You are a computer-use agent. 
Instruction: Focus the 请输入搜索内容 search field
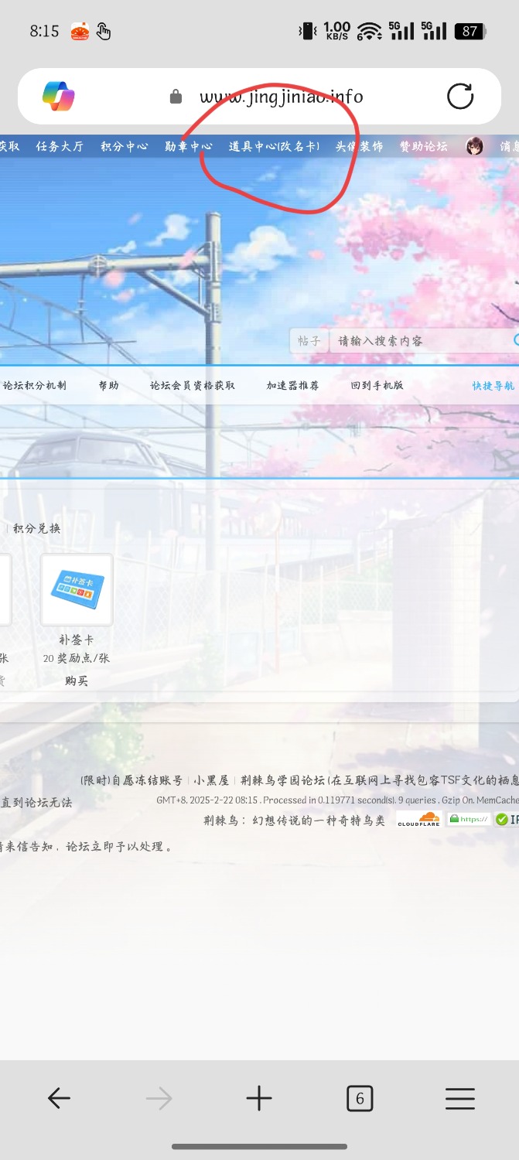(422, 341)
